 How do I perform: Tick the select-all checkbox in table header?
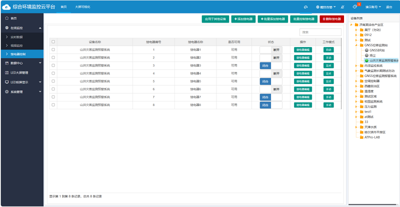(53, 41)
